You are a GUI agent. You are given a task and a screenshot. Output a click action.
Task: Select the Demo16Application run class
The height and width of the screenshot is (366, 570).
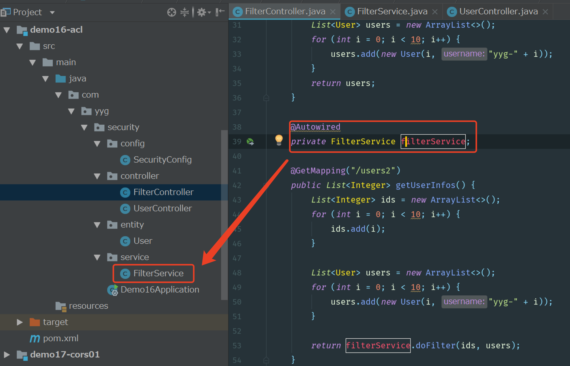160,290
